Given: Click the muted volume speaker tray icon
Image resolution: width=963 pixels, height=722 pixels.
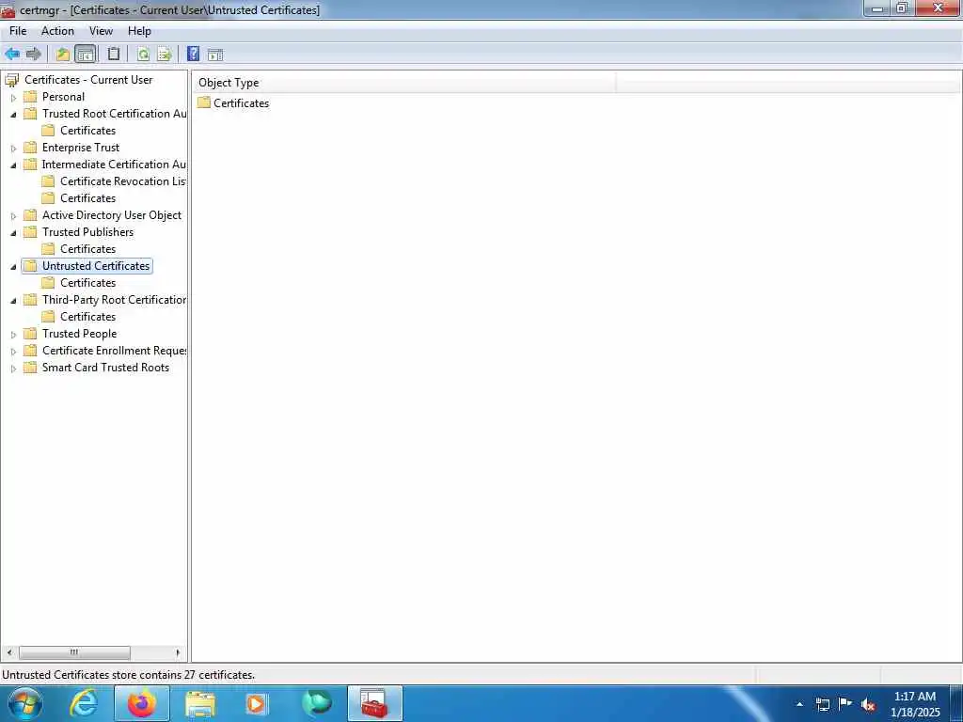Looking at the screenshot, I should tap(868, 704).
